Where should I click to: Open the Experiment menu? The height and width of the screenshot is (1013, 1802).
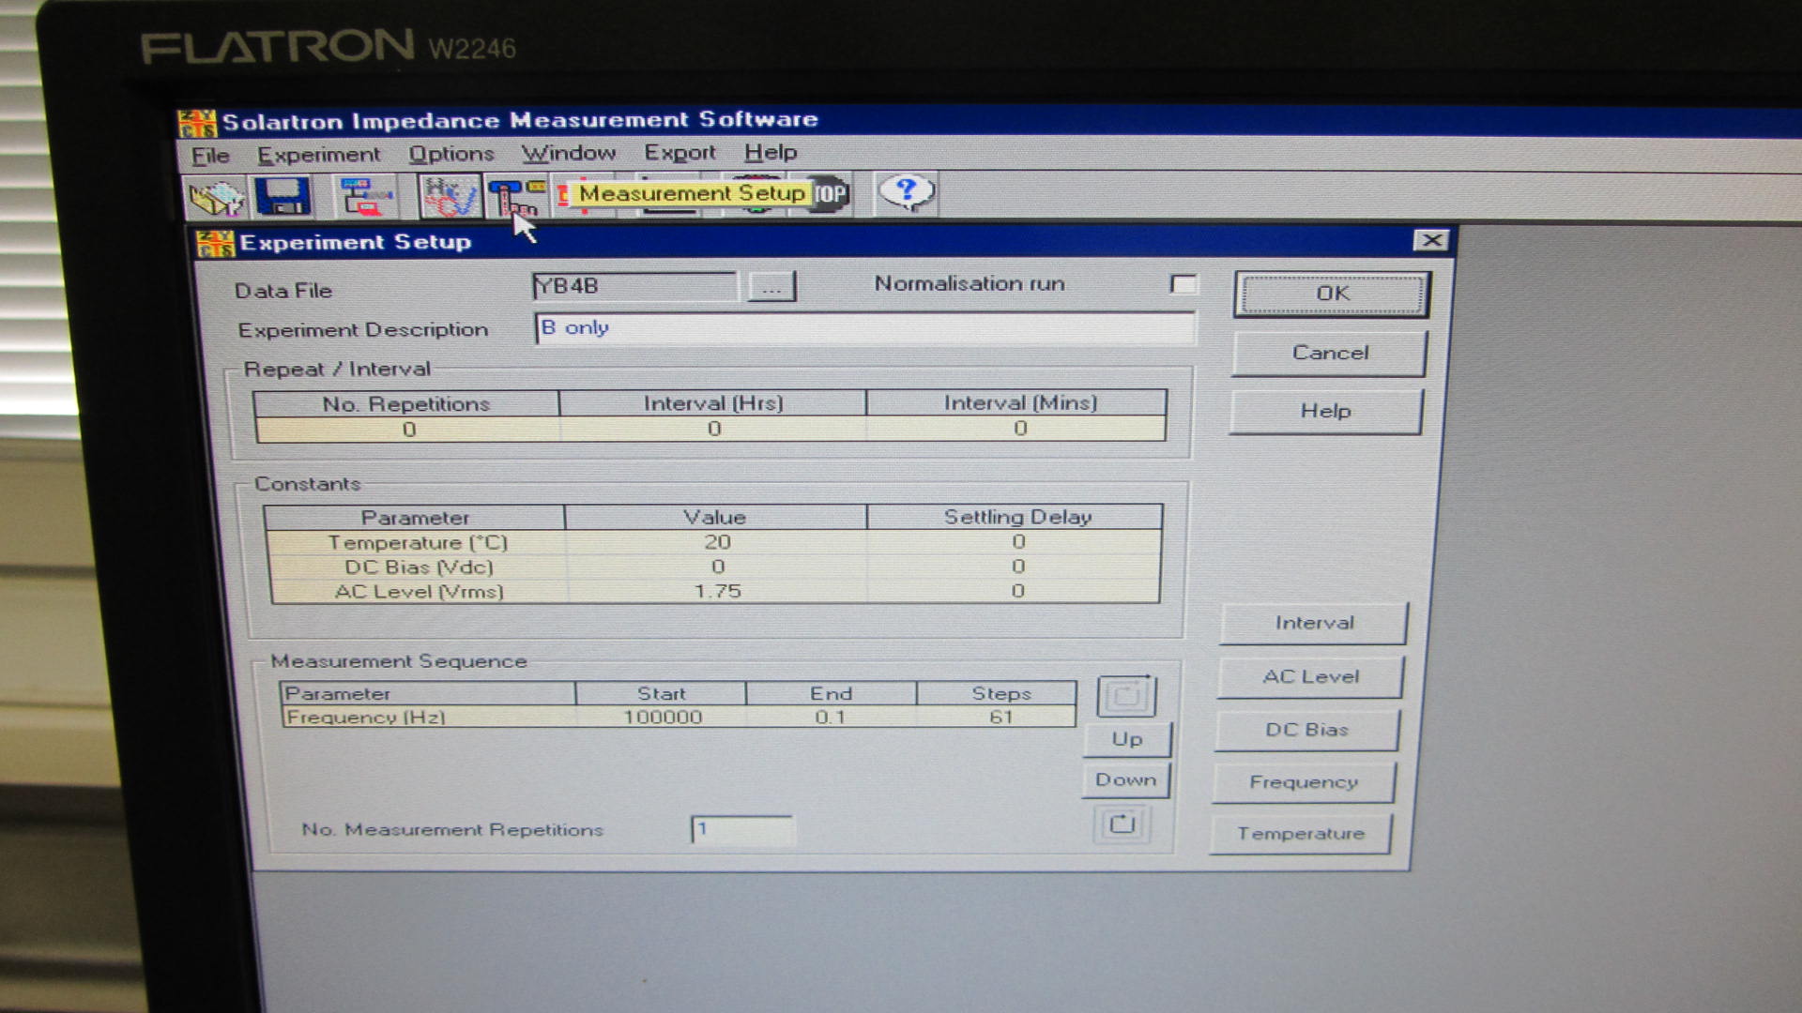319,154
